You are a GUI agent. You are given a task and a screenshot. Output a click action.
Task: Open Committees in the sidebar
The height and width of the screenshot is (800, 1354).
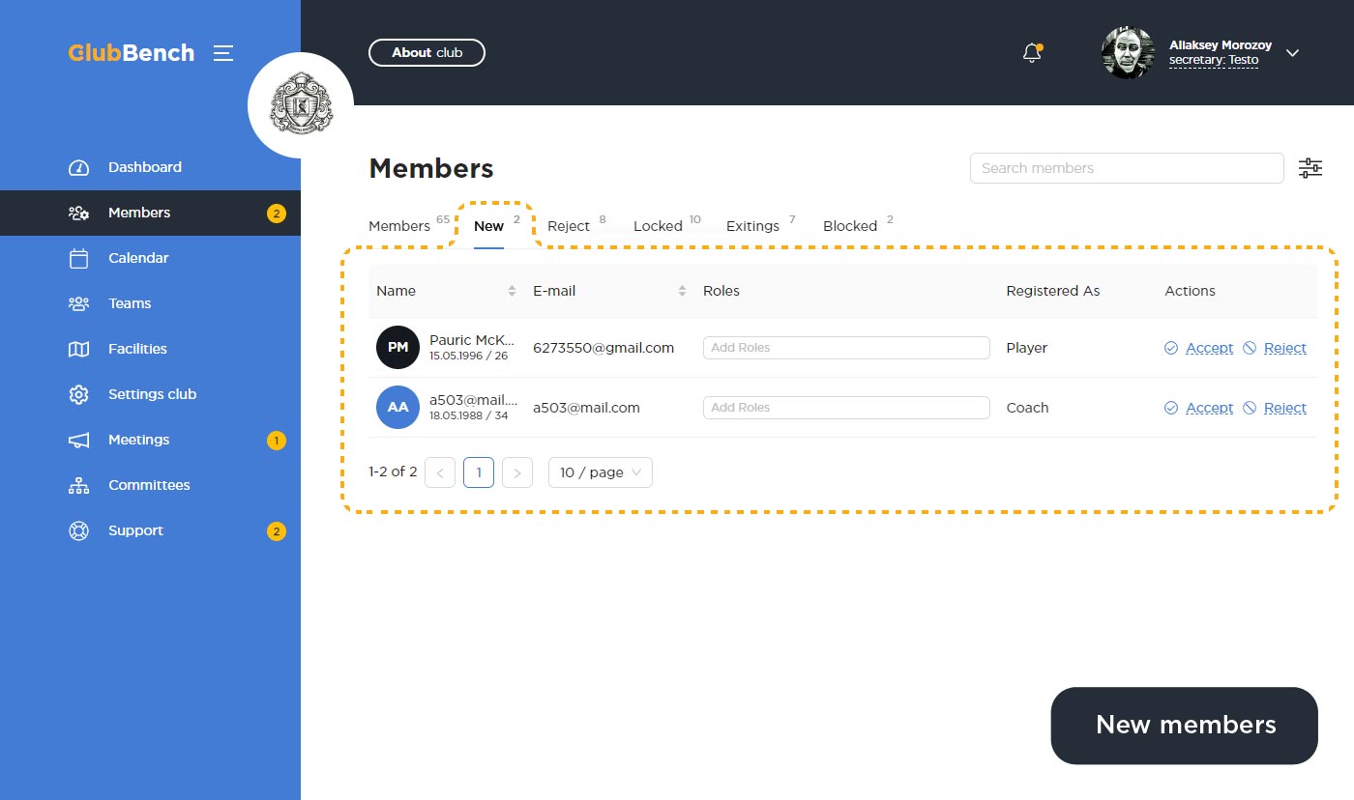pyautogui.click(x=149, y=485)
